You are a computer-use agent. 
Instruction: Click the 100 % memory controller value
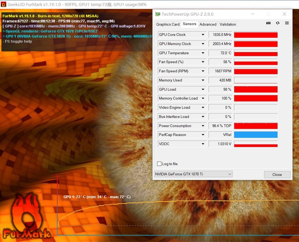[x=220, y=98]
